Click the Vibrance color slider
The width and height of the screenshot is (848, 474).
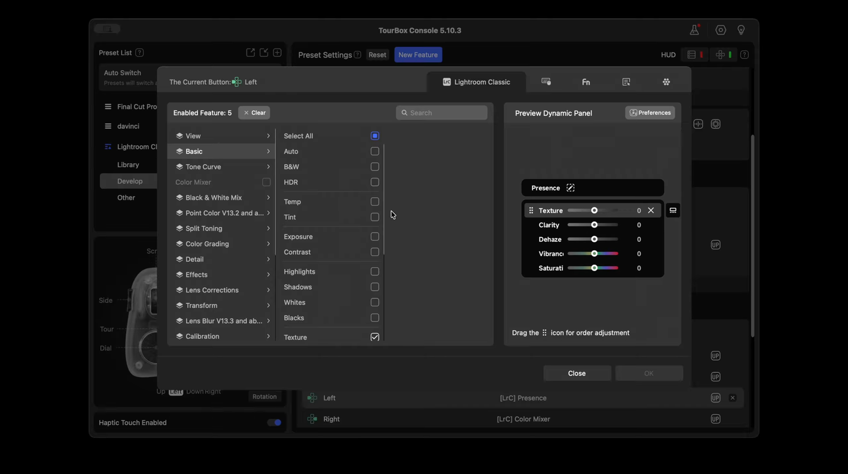click(x=592, y=254)
